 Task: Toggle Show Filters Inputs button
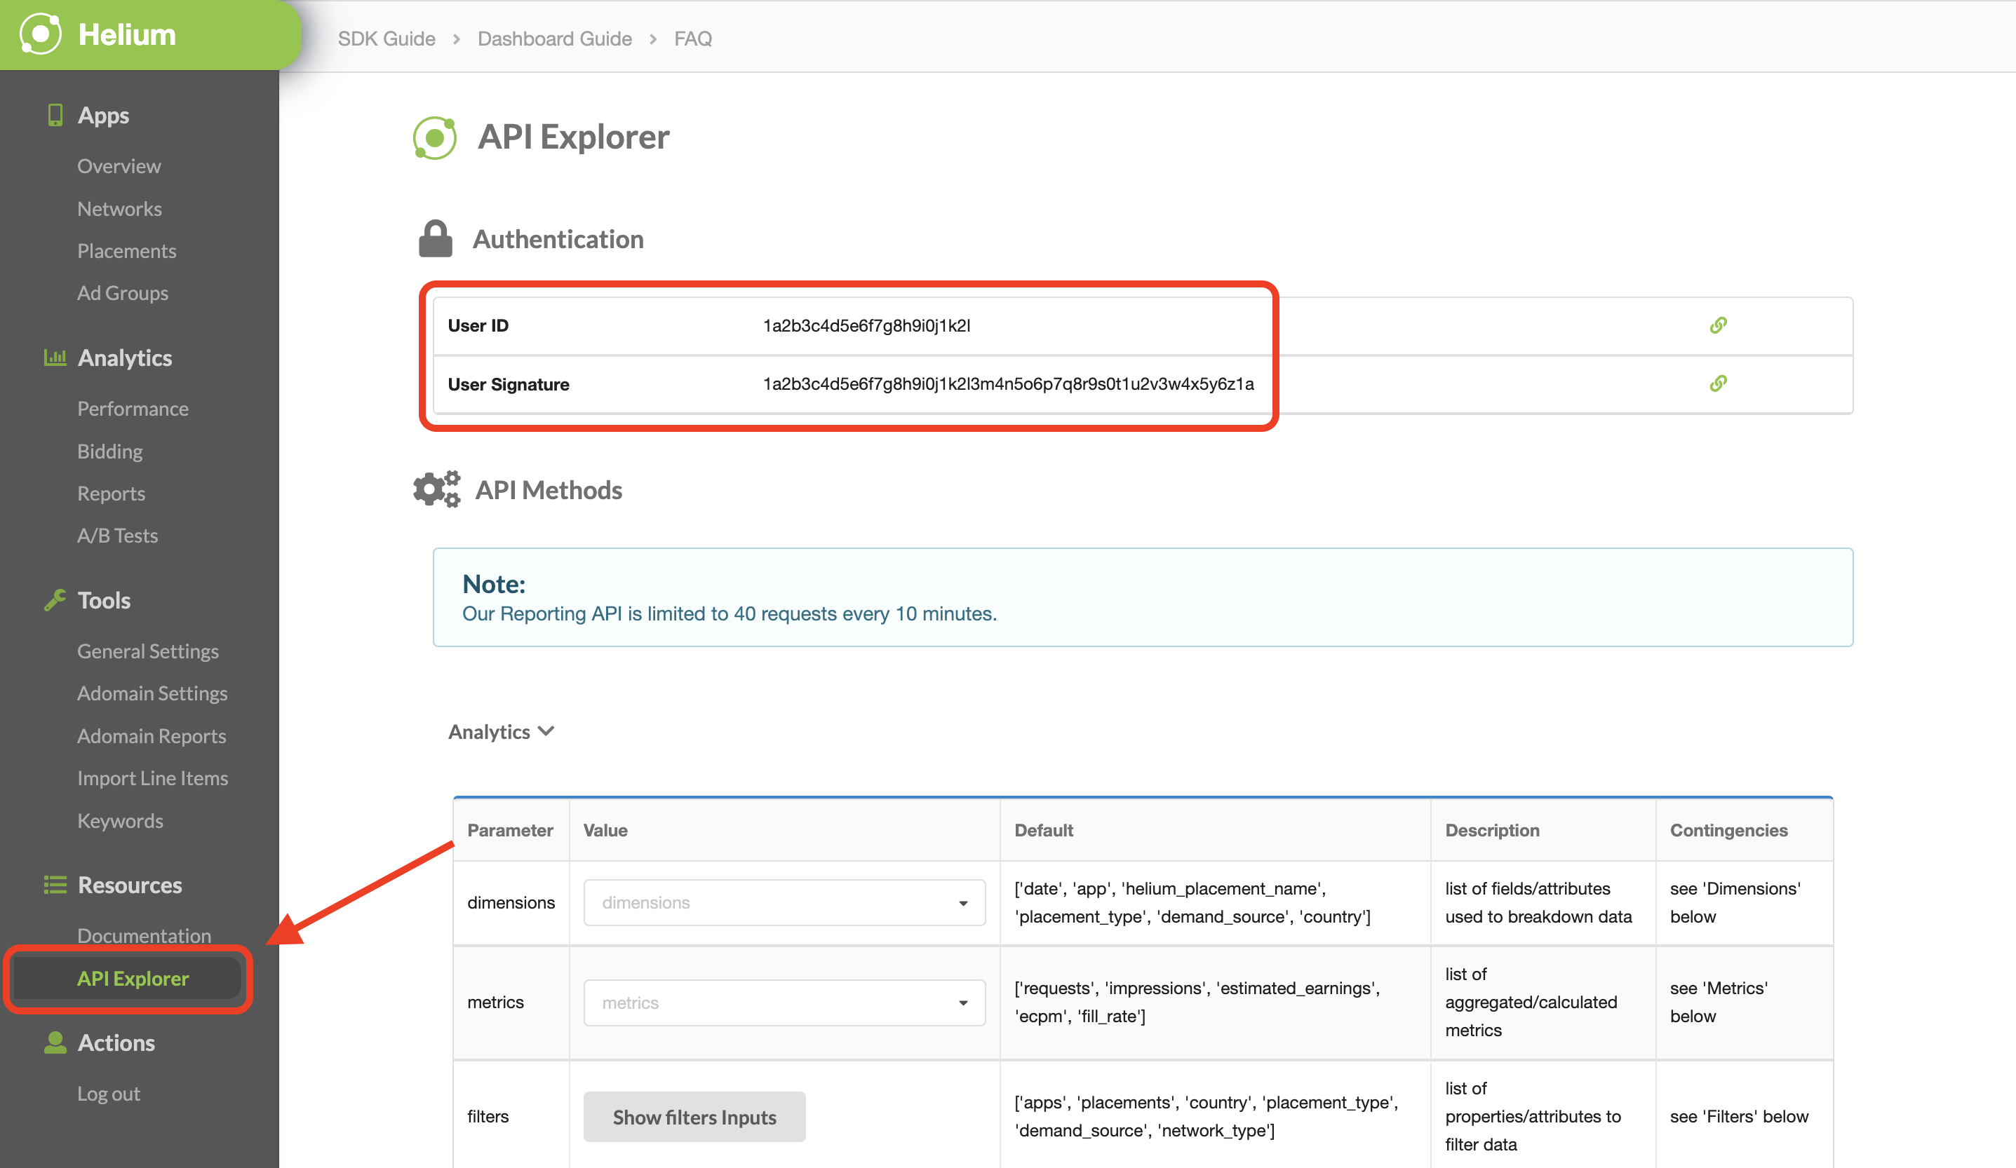tap(696, 1117)
